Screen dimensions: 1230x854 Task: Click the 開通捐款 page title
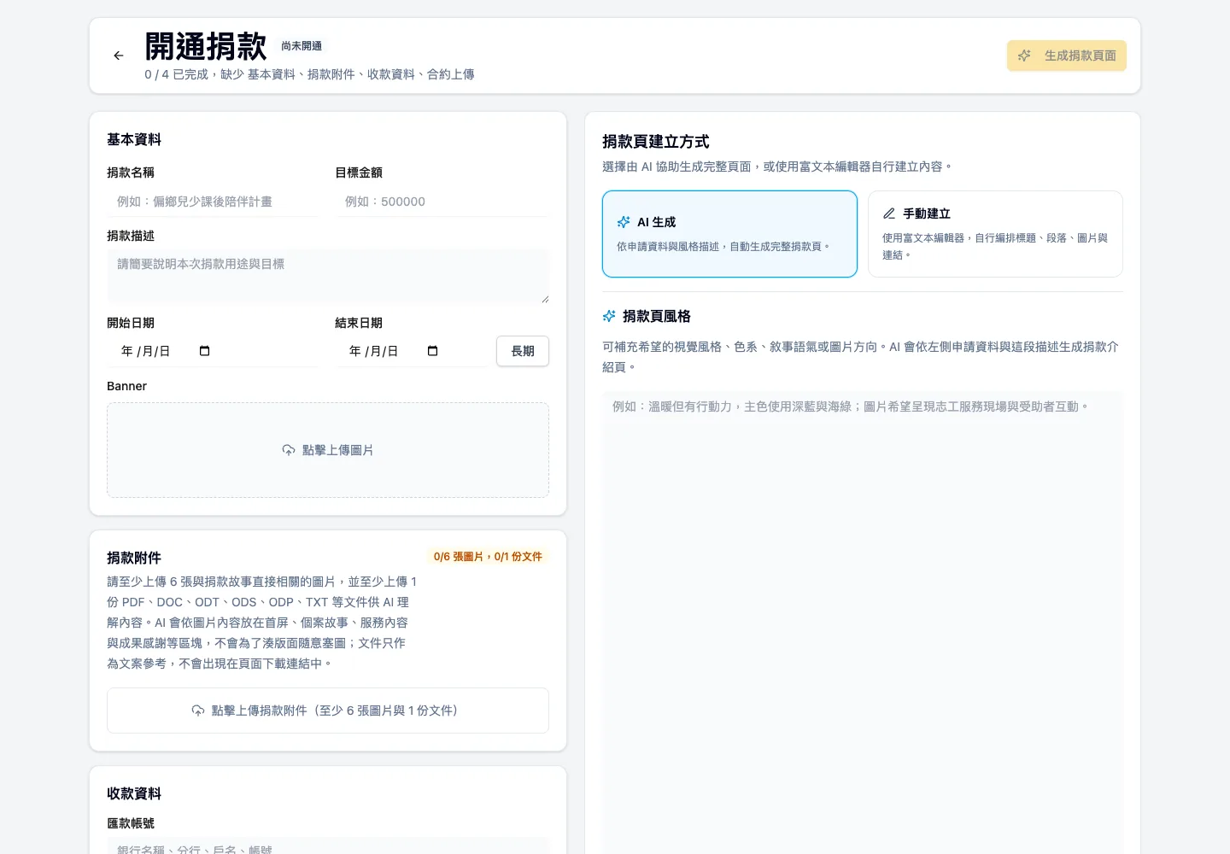click(x=206, y=46)
